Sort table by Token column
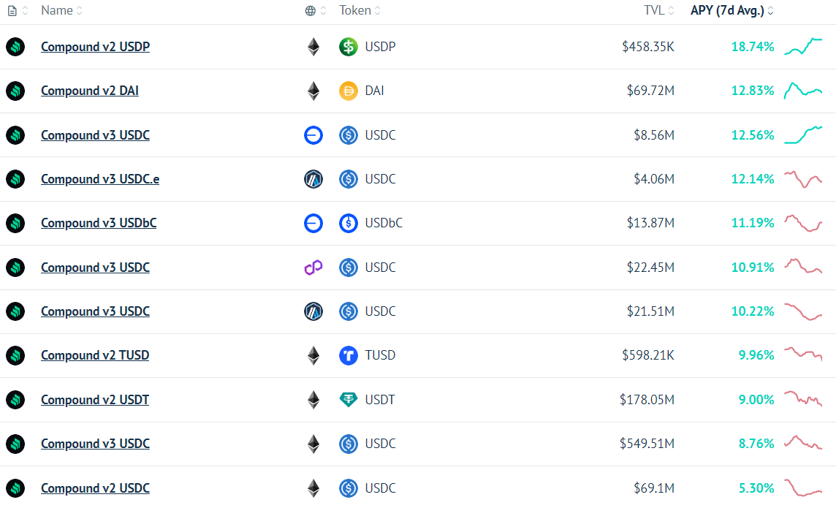The image size is (836, 508). coord(360,11)
